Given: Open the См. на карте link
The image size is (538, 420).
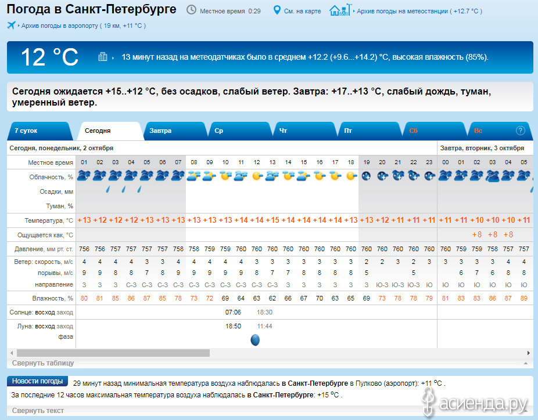Looking at the screenshot, I should [302, 11].
